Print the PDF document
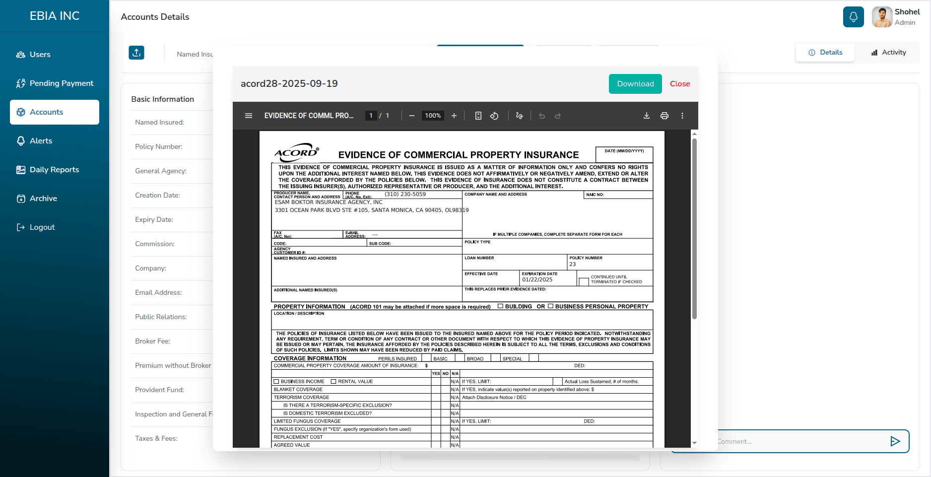The height and width of the screenshot is (477, 931). [665, 116]
